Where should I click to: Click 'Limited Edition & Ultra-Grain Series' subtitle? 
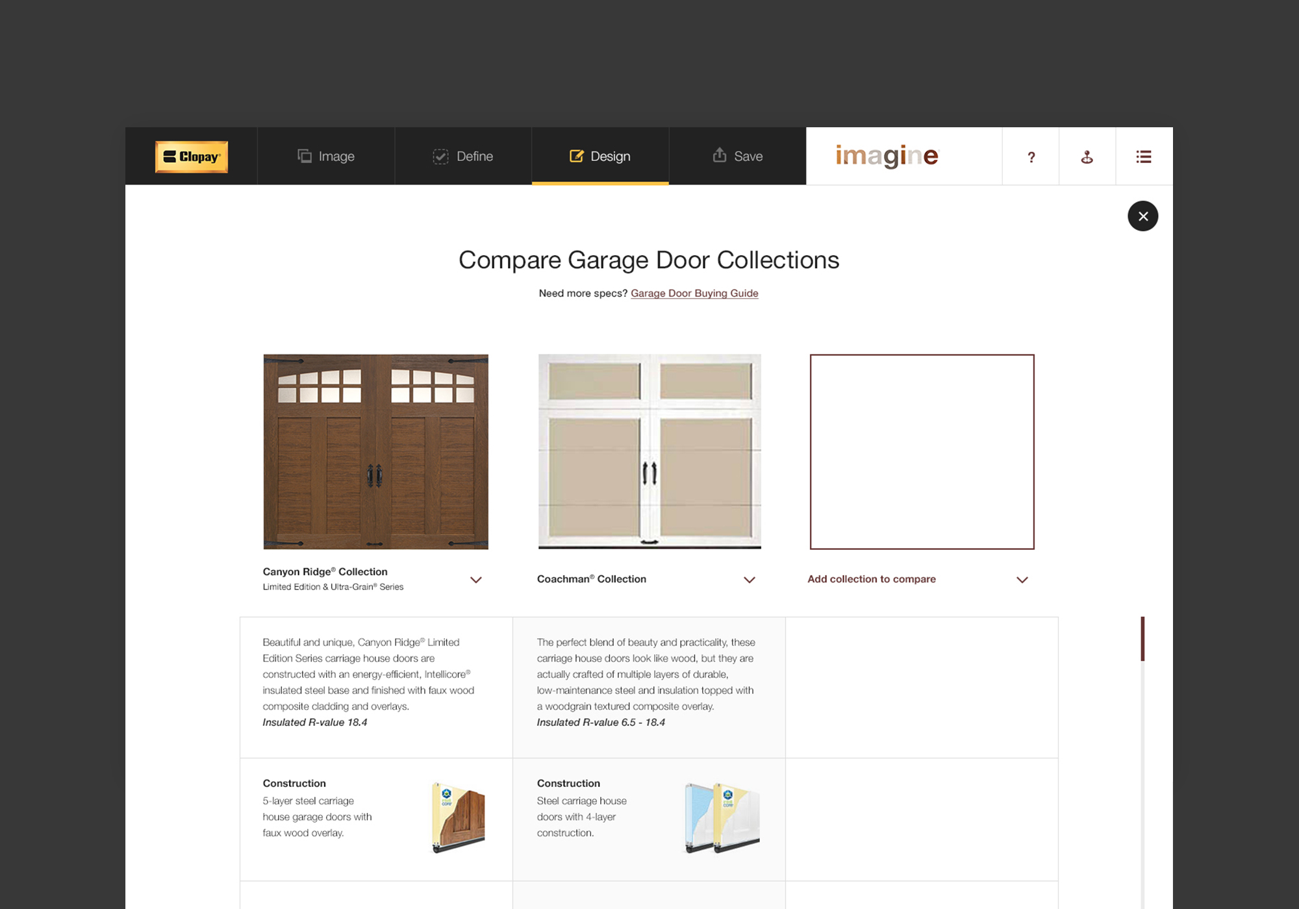pos(333,587)
